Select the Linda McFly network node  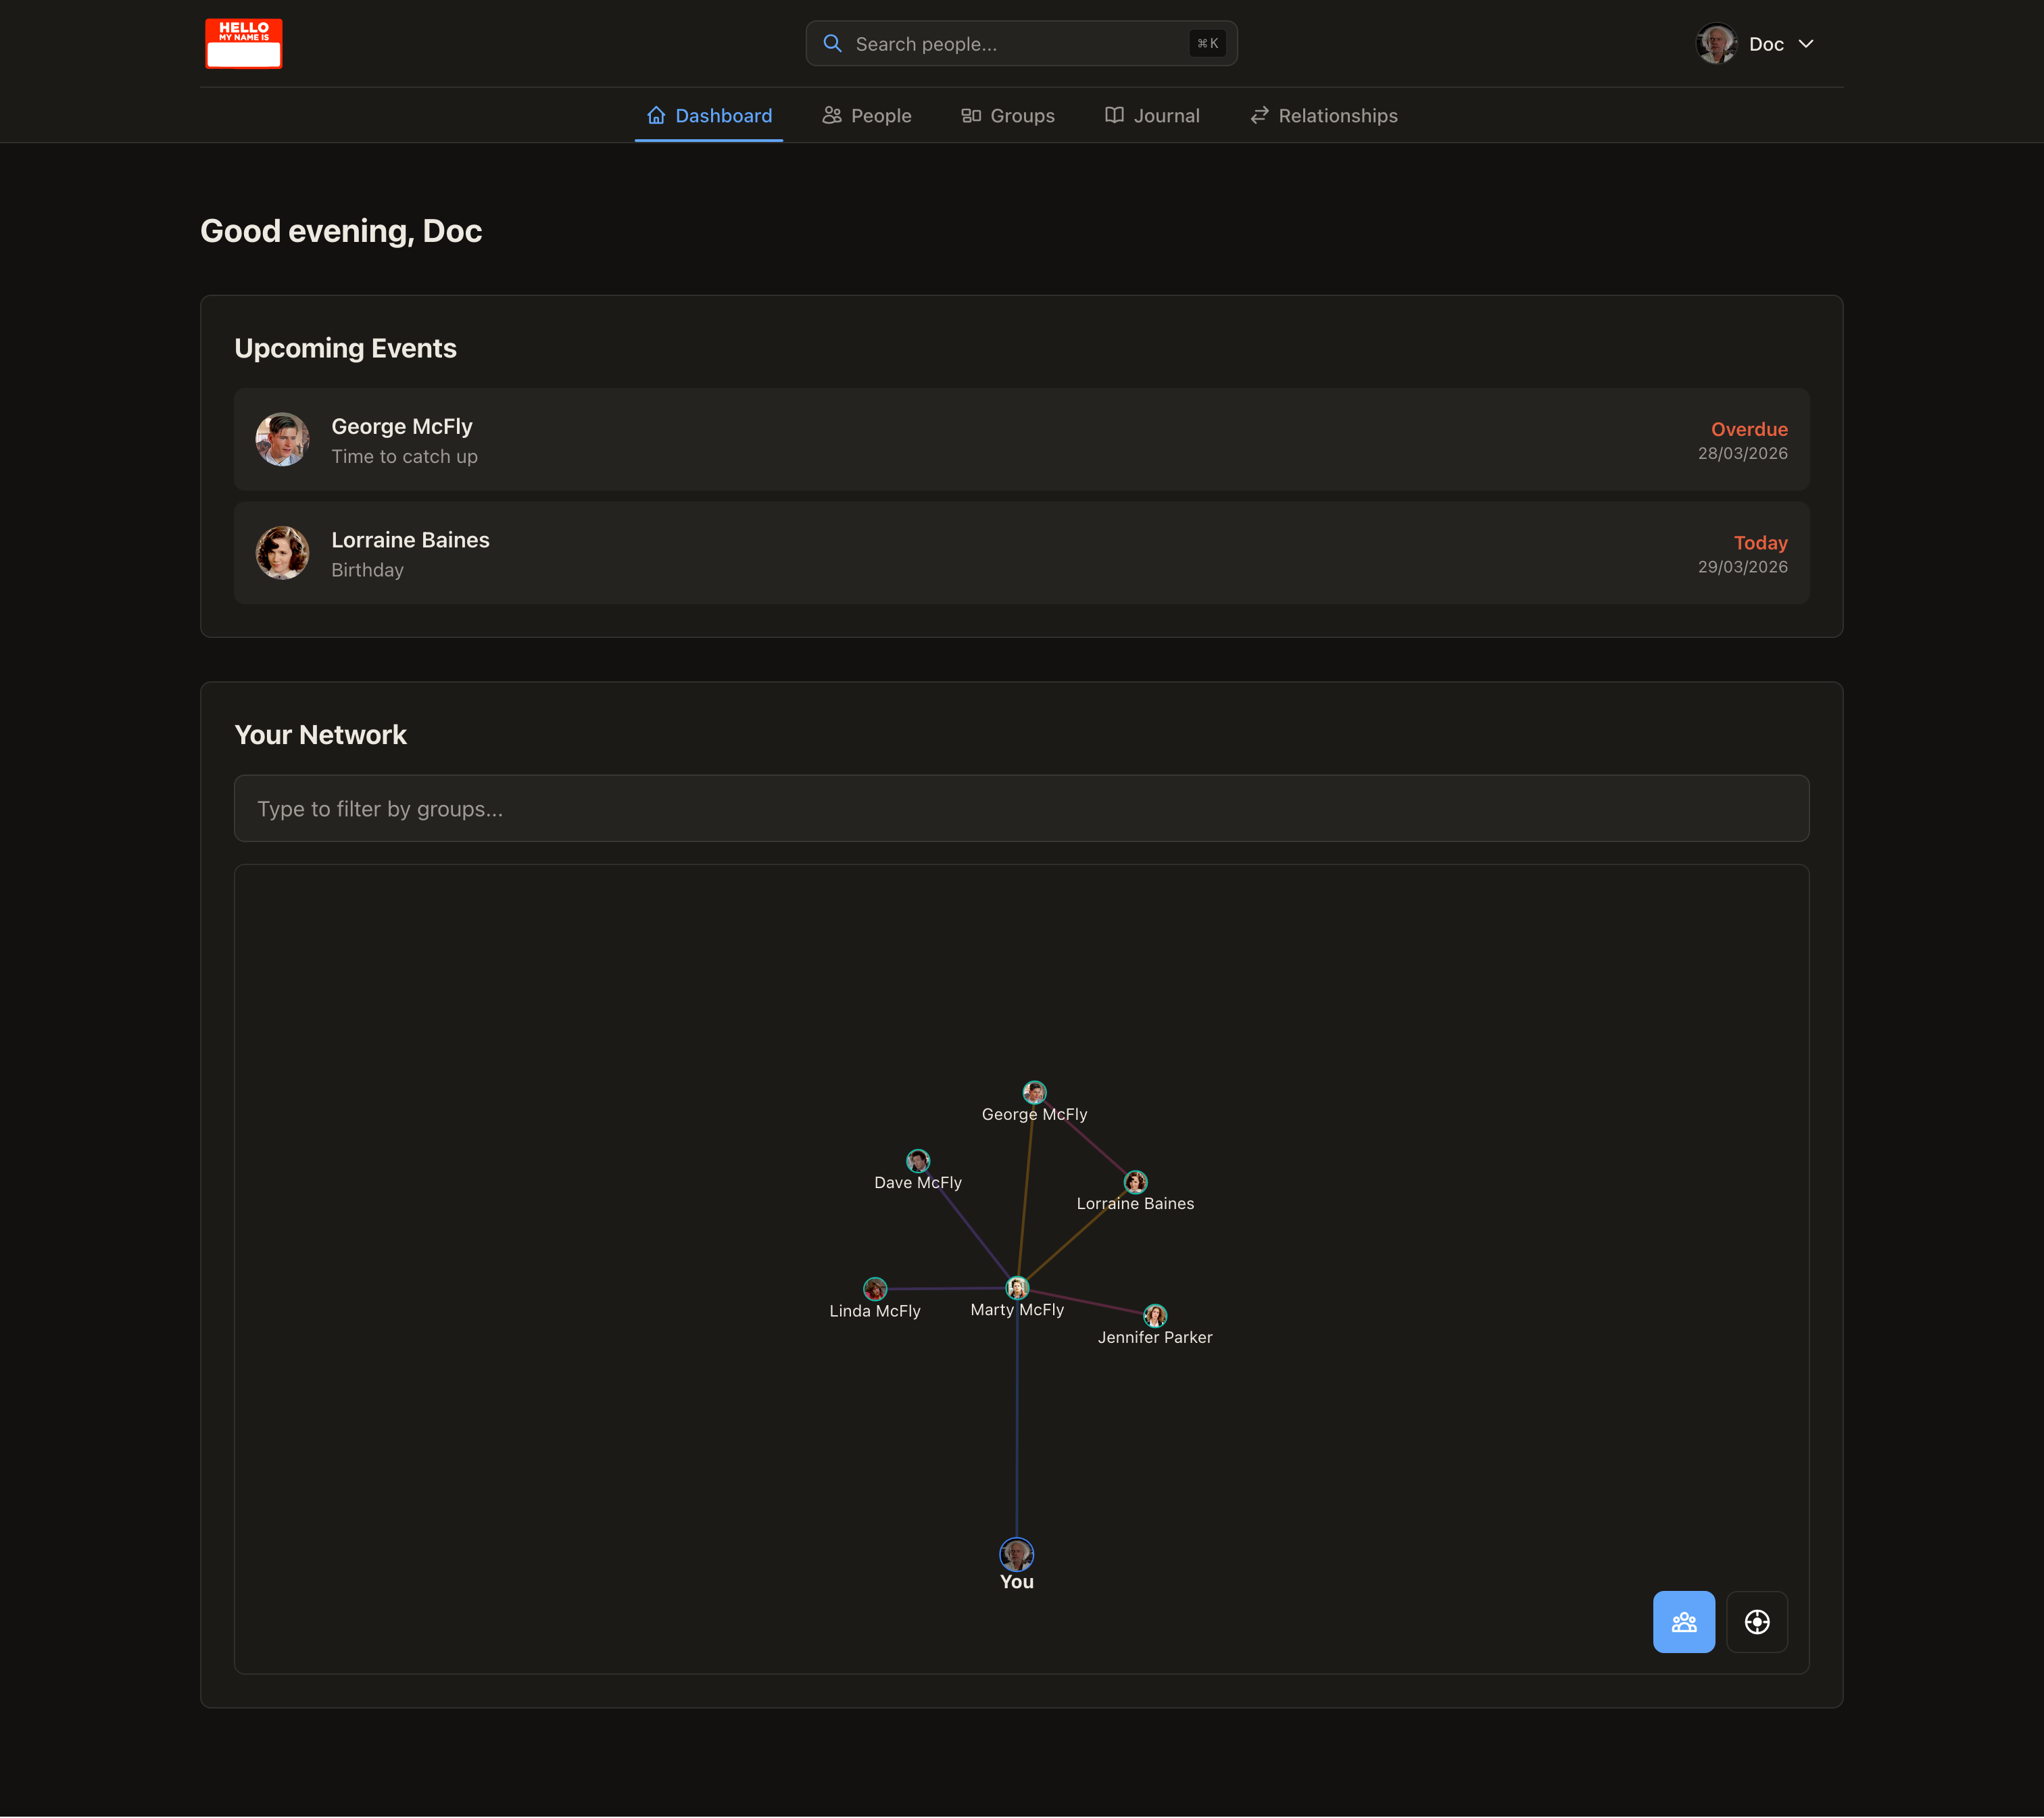click(875, 1289)
